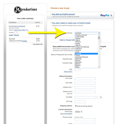The image size is (121, 124).
Task: Click Change link for shipping and handling
Action: [24, 41]
